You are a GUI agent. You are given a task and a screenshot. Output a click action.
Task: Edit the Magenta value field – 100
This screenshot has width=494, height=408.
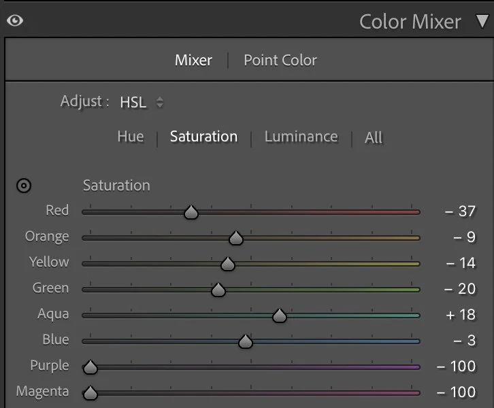pyautogui.click(x=456, y=392)
